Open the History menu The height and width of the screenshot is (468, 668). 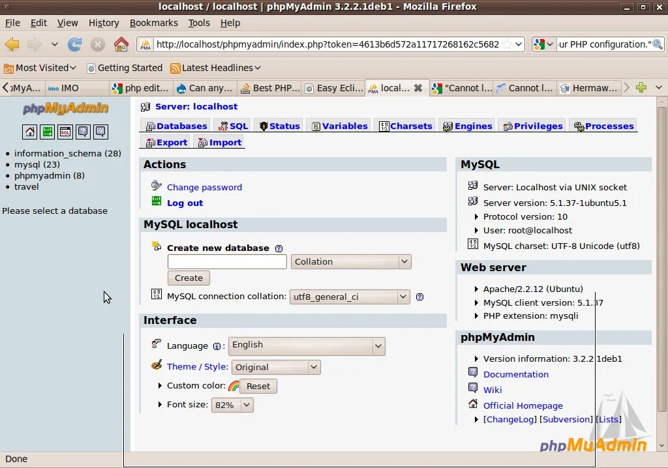[104, 23]
